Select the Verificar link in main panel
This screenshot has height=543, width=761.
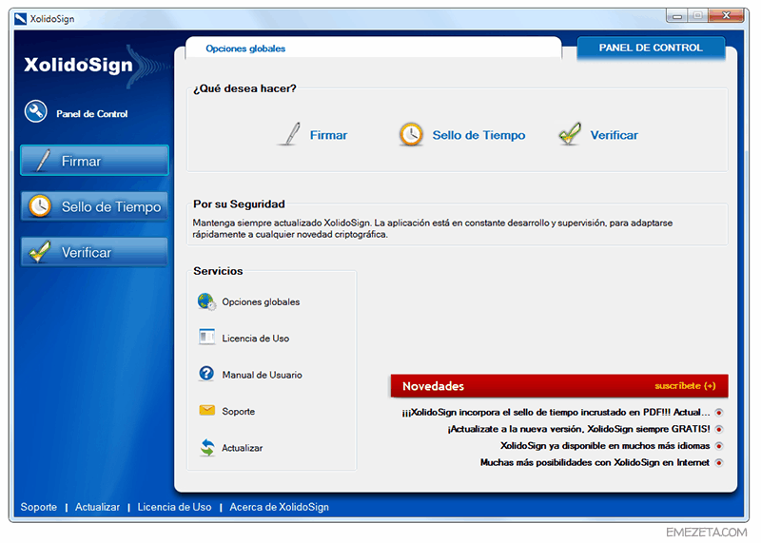tap(614, 135)
